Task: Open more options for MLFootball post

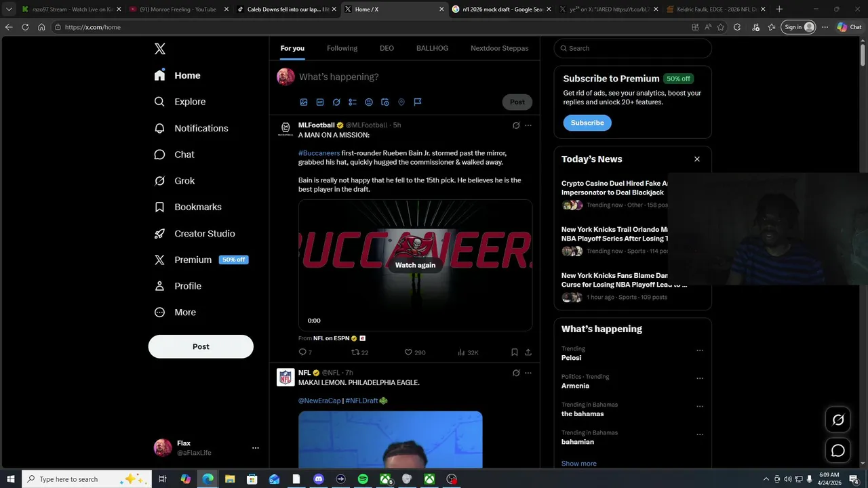Action: coord(528,125)
